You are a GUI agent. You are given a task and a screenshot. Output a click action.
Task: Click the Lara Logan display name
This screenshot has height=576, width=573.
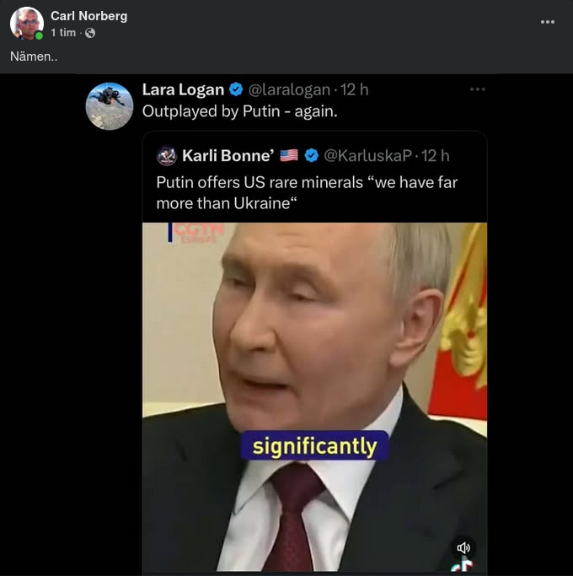coord(183,89)
